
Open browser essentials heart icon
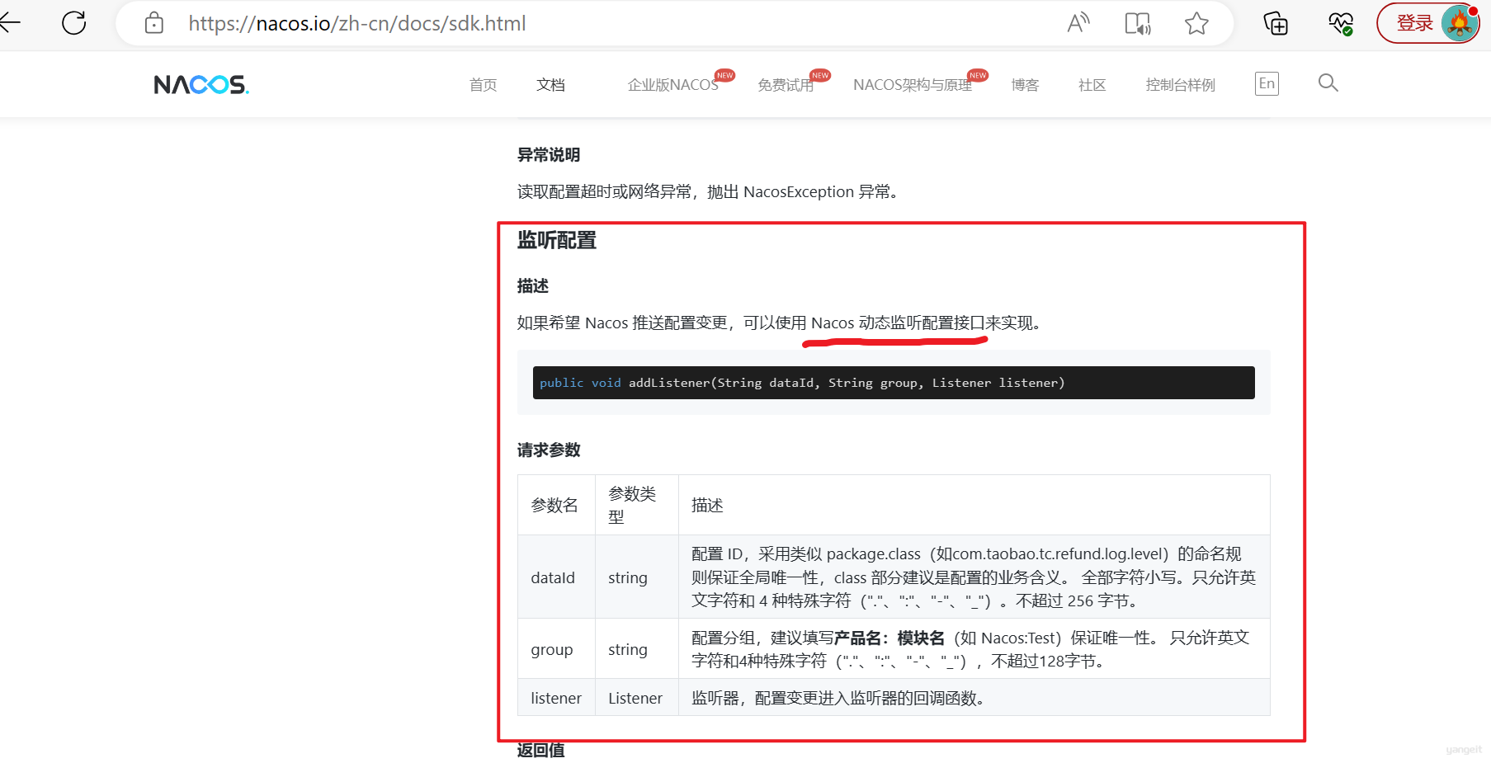[1341, 23]
